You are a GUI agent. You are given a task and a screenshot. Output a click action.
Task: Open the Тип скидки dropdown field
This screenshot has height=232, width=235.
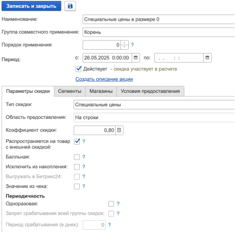pyautogui.click(x=154, y=104)
